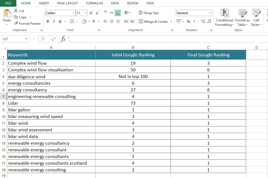Click Merge & Center button
This screenshot has height=178, width=268.
153,22
